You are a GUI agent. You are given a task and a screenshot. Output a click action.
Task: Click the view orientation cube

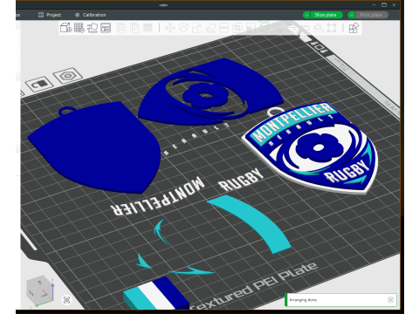(39, 290)
